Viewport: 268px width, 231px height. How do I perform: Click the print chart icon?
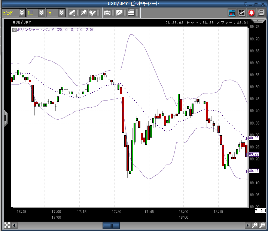pos(107,13)
